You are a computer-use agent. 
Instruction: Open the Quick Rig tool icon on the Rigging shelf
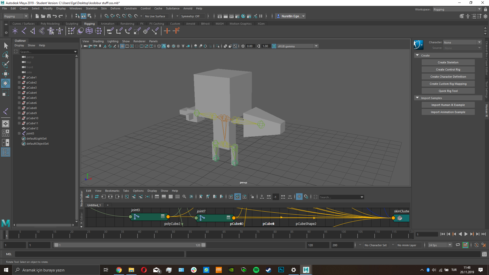click(x=51, y=31)
